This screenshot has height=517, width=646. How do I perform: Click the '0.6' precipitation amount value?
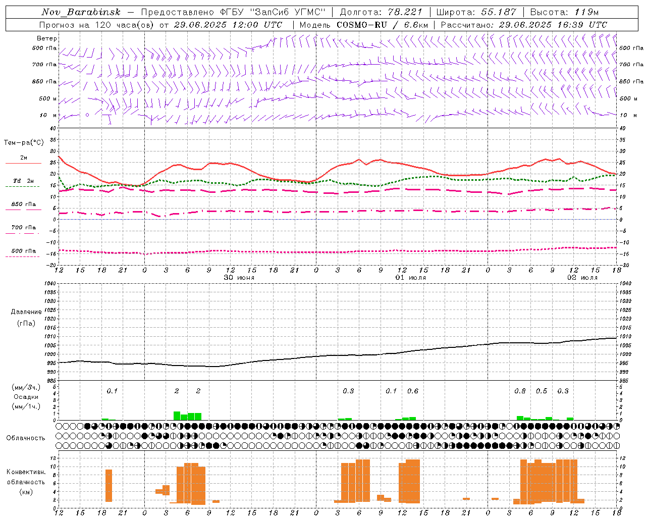(413, 391)
